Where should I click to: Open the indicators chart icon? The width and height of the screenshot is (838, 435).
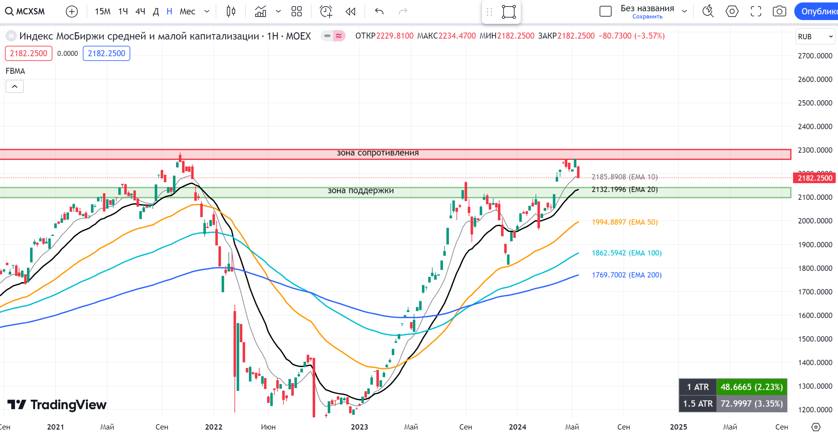[x=261, y=11]
